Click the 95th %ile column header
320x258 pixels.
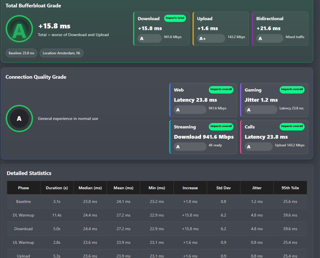[x=290, y=188]
